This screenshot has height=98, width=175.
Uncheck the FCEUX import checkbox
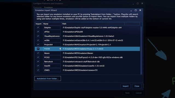point(38,49)
